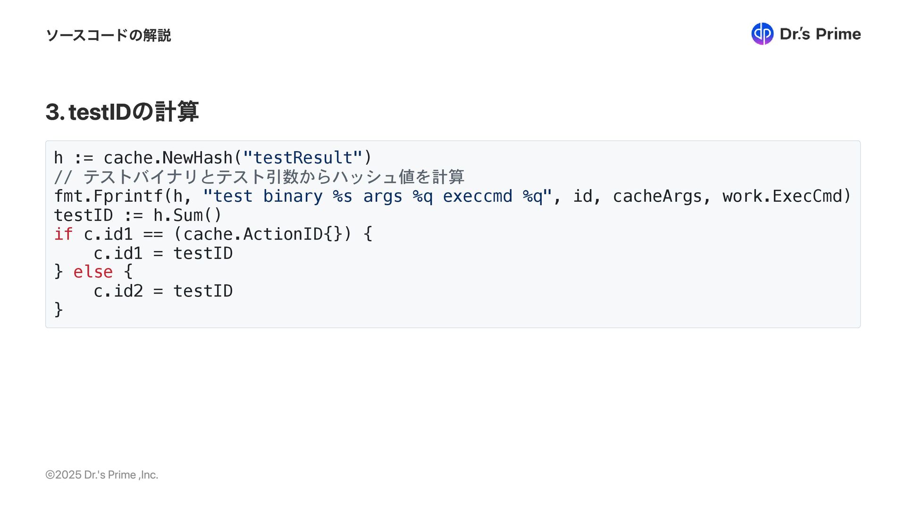The image size is (906, 509).
Task: Click the testID := h.Sum() line
Action: [138, 215]
